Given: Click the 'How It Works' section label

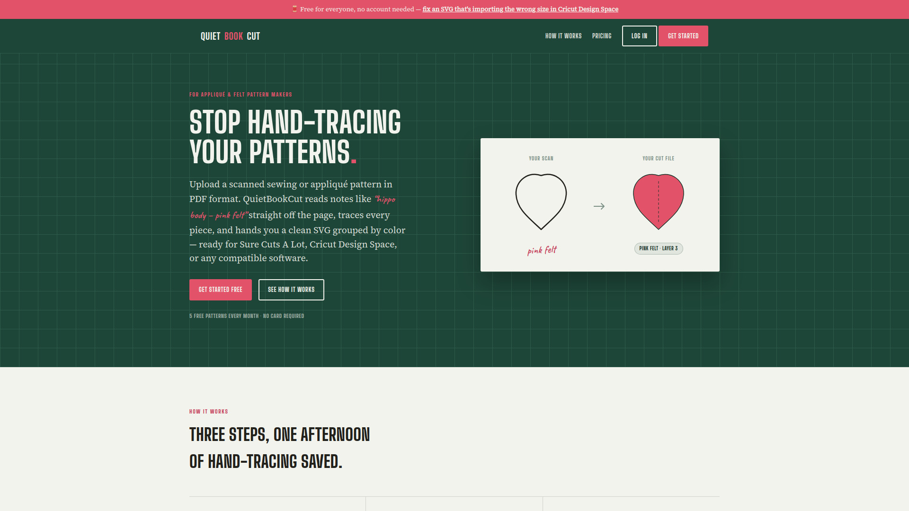Looking at the screenshot, I should (209, 412).
